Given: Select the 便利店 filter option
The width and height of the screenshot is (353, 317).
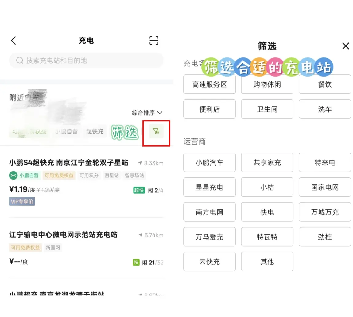Looking at the screenshot, I should pos(209,109).
